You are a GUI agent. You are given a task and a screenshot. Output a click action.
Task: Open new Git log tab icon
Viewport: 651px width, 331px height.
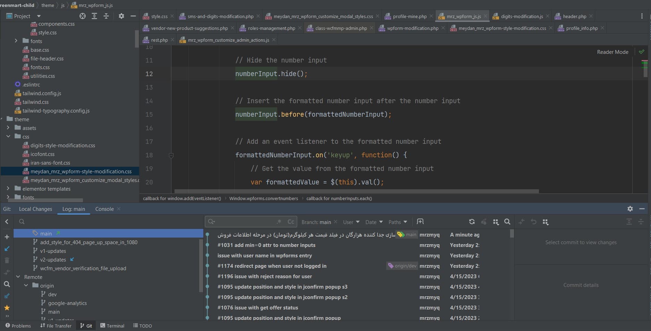click(420, 222)
